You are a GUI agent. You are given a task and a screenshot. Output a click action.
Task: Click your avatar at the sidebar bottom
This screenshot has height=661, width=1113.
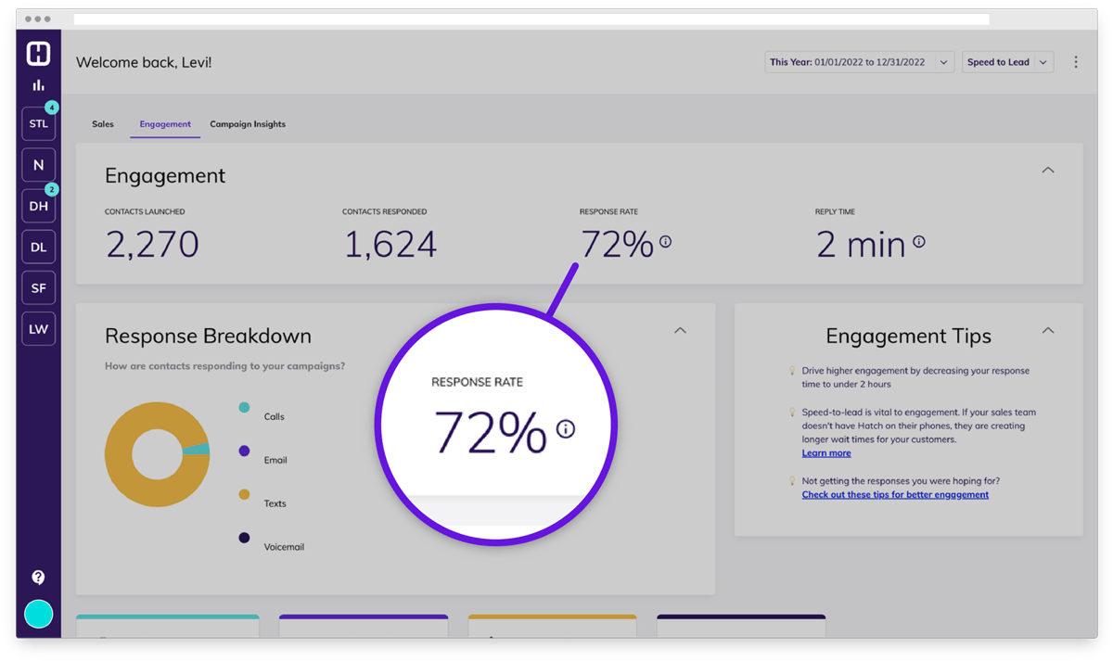tap(38, 614)
